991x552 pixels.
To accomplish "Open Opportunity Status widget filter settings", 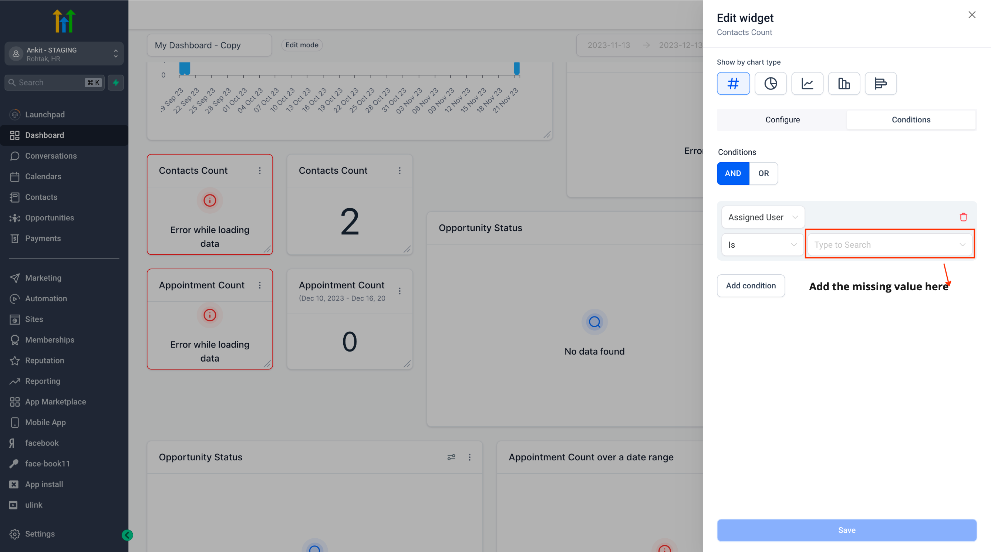I will [451, 457].
